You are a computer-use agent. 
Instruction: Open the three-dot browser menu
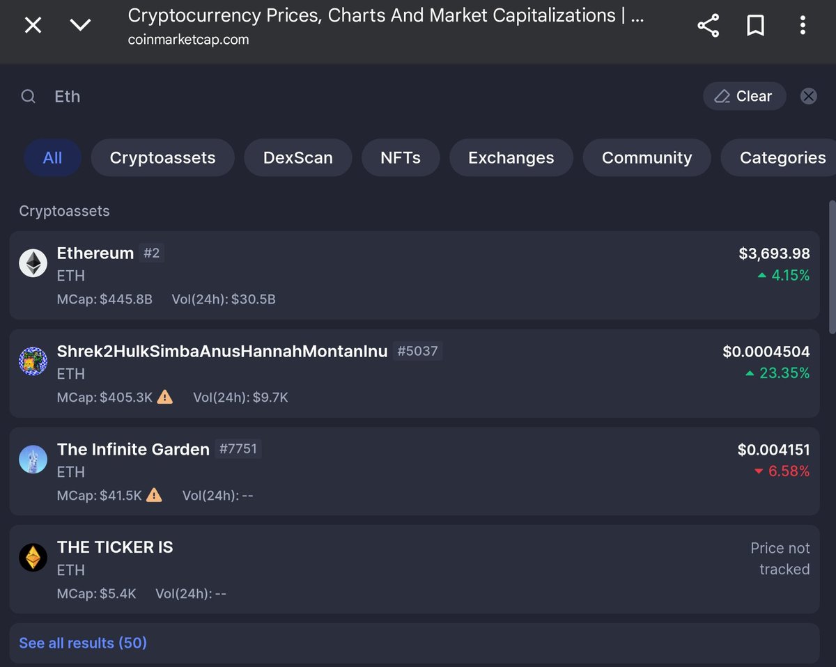[x=803, y=26]
